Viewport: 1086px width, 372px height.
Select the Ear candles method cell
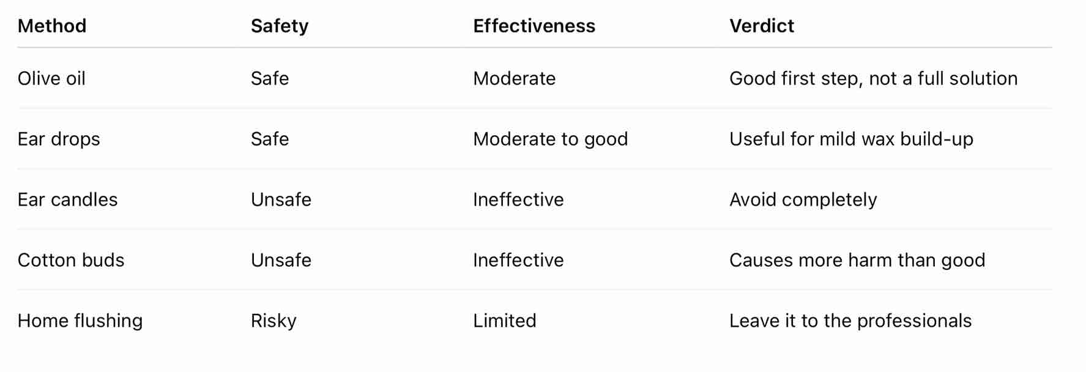[x=67, y=199]
